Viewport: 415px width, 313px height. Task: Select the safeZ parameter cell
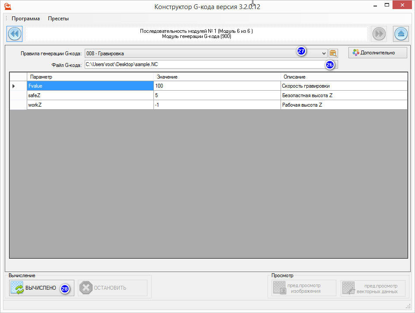click(90, 95)
